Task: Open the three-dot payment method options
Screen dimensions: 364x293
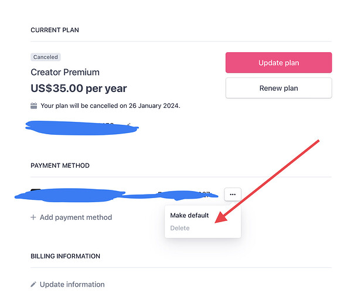Action: pyautogui.click(x=233, y=194)
